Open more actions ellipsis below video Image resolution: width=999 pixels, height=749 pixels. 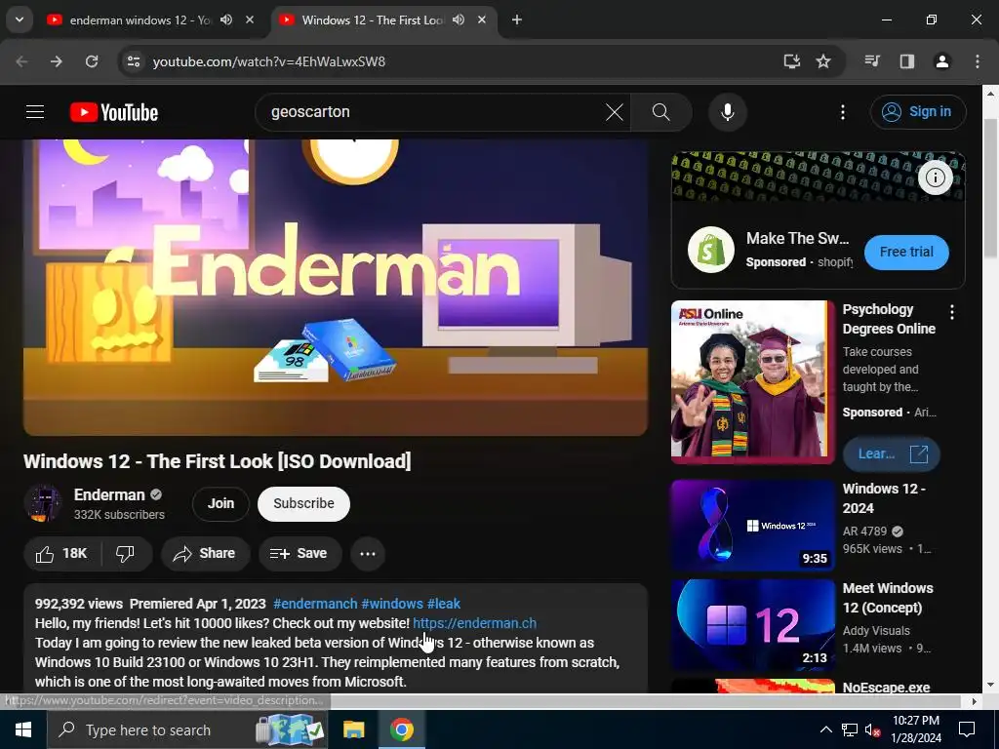368,554
